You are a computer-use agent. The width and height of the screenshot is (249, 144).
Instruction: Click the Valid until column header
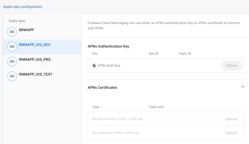coord(156,107)
